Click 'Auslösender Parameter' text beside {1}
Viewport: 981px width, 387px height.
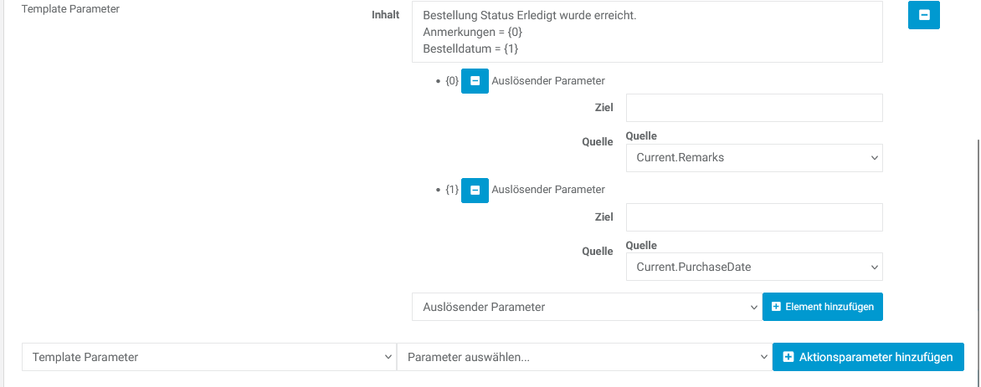(x=548, y=190)
